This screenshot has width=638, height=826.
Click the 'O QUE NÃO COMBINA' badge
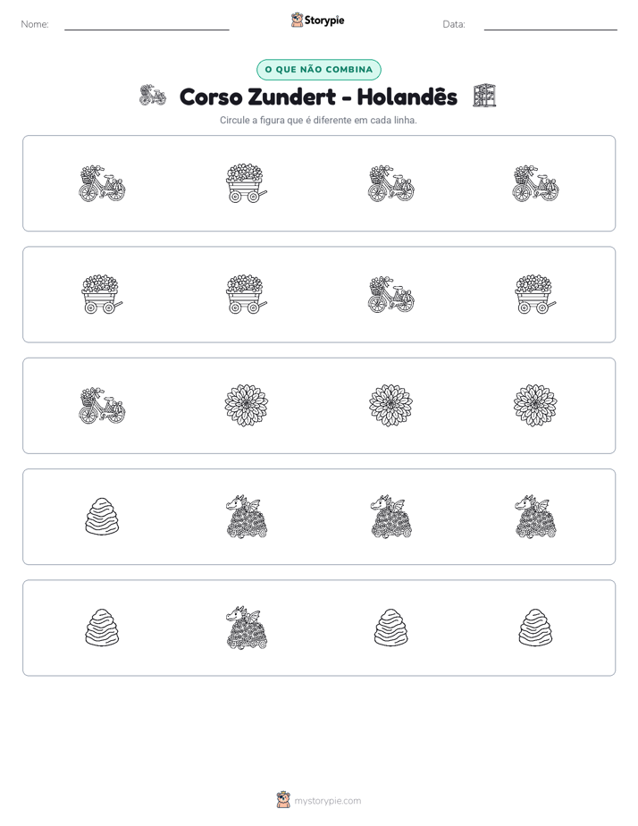tap(319, 70)
